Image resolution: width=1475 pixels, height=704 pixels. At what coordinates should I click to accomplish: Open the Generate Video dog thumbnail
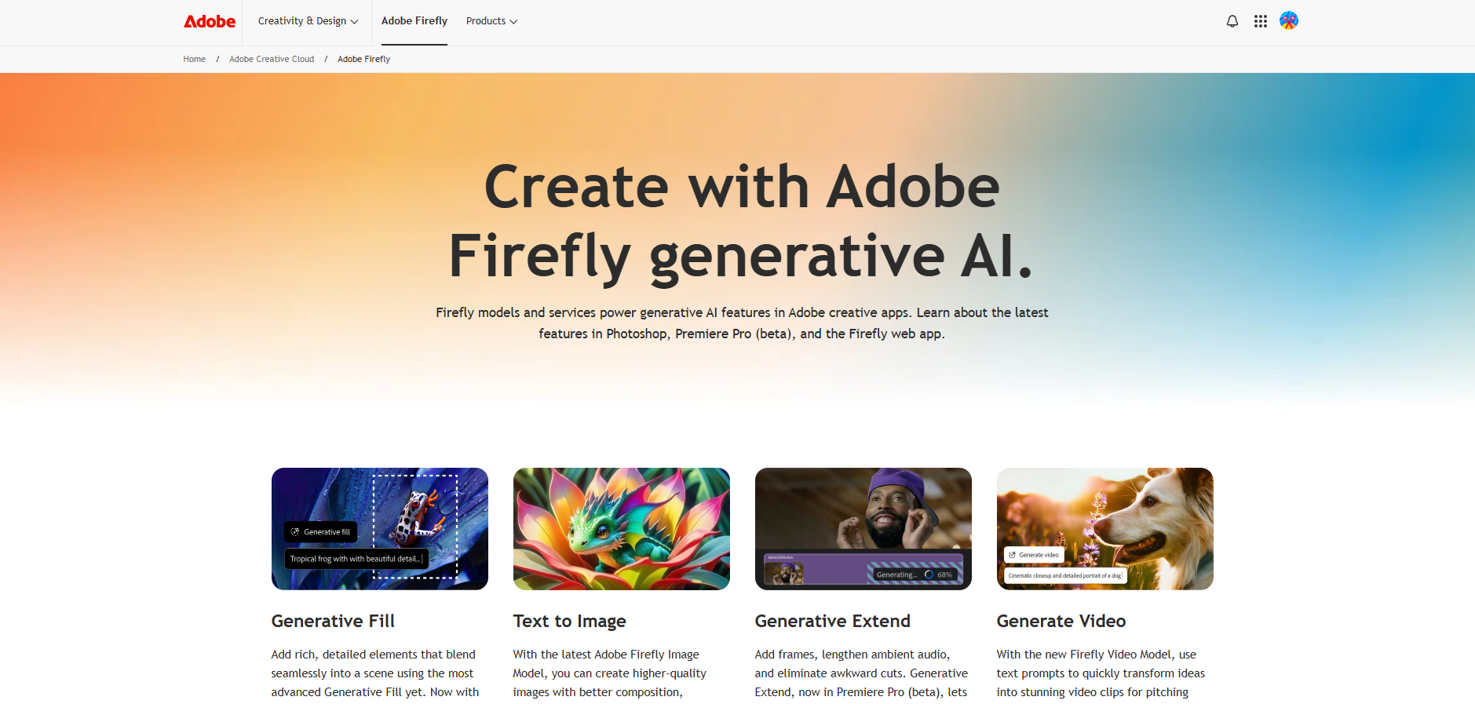1105,529
